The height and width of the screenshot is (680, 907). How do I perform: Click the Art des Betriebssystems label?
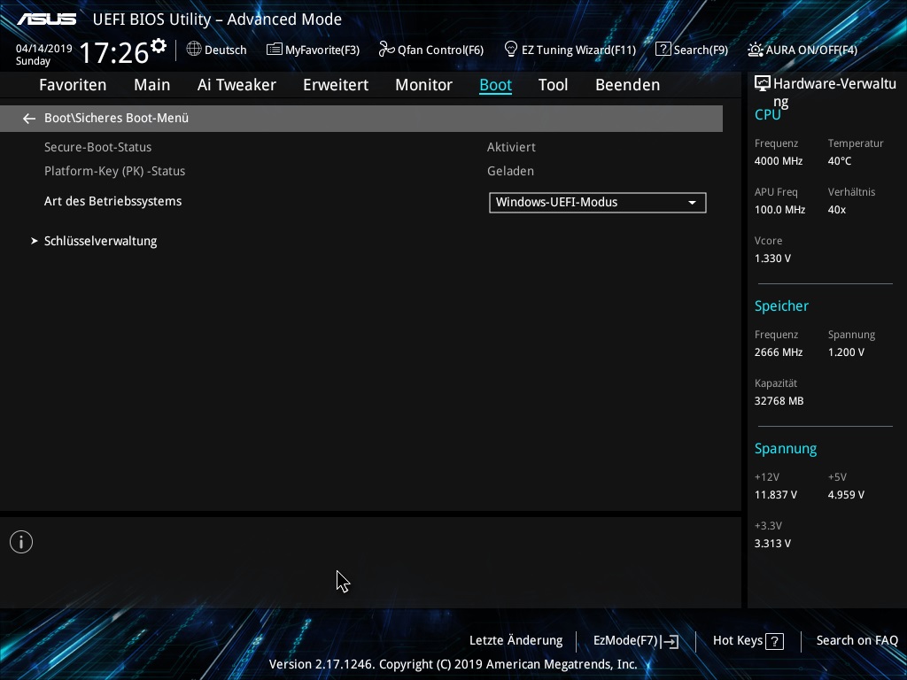pyautogui.click(x=112, y=201)
